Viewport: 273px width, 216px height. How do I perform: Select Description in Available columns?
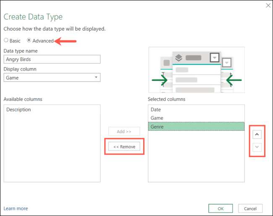pyautogui.click(x=18, y=110)
